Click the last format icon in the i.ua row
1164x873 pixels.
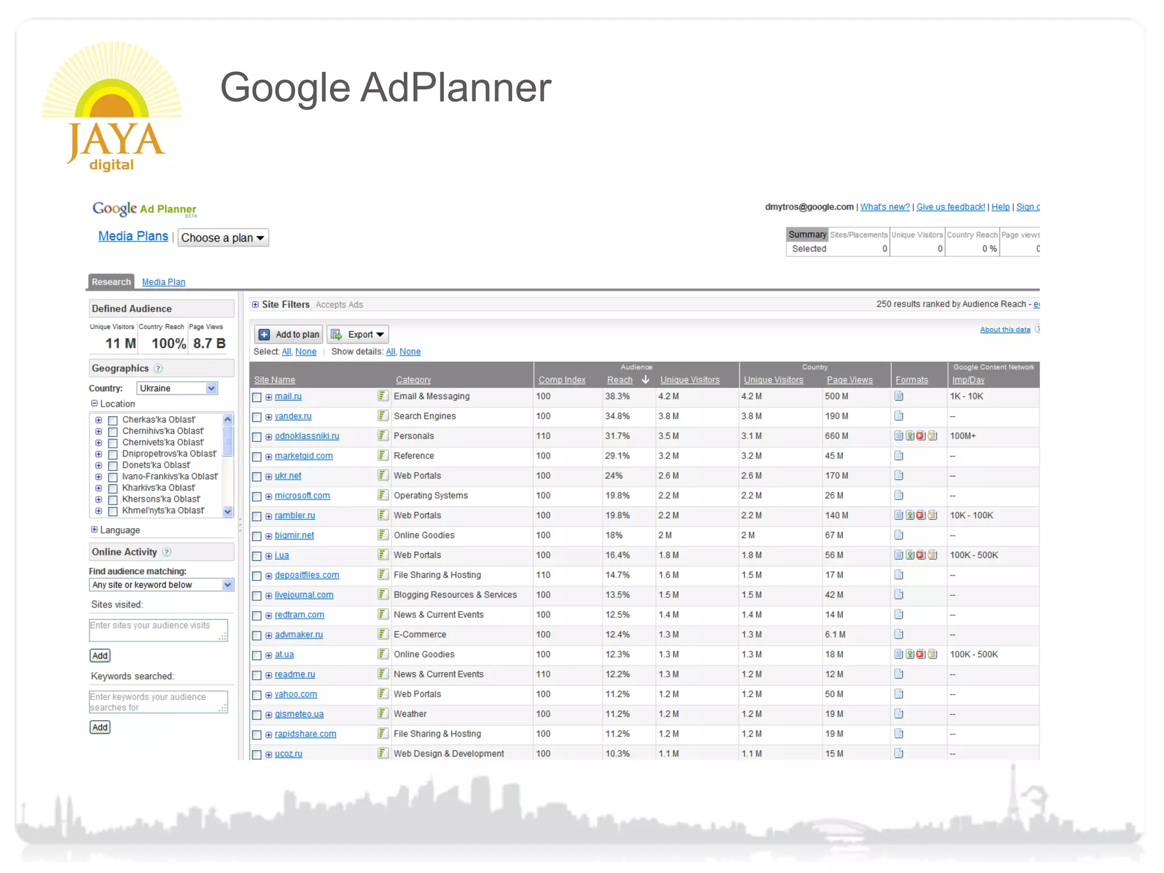click(x=932, y=555)
